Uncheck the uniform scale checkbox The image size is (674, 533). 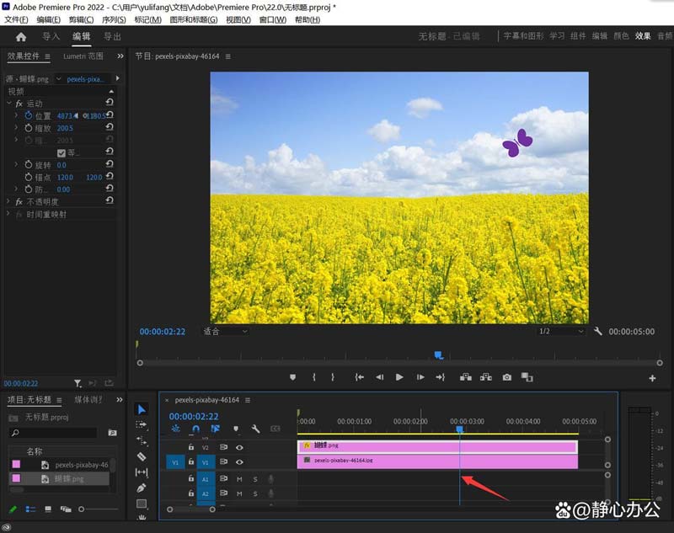pyautogui.click(x=61, y=152)
